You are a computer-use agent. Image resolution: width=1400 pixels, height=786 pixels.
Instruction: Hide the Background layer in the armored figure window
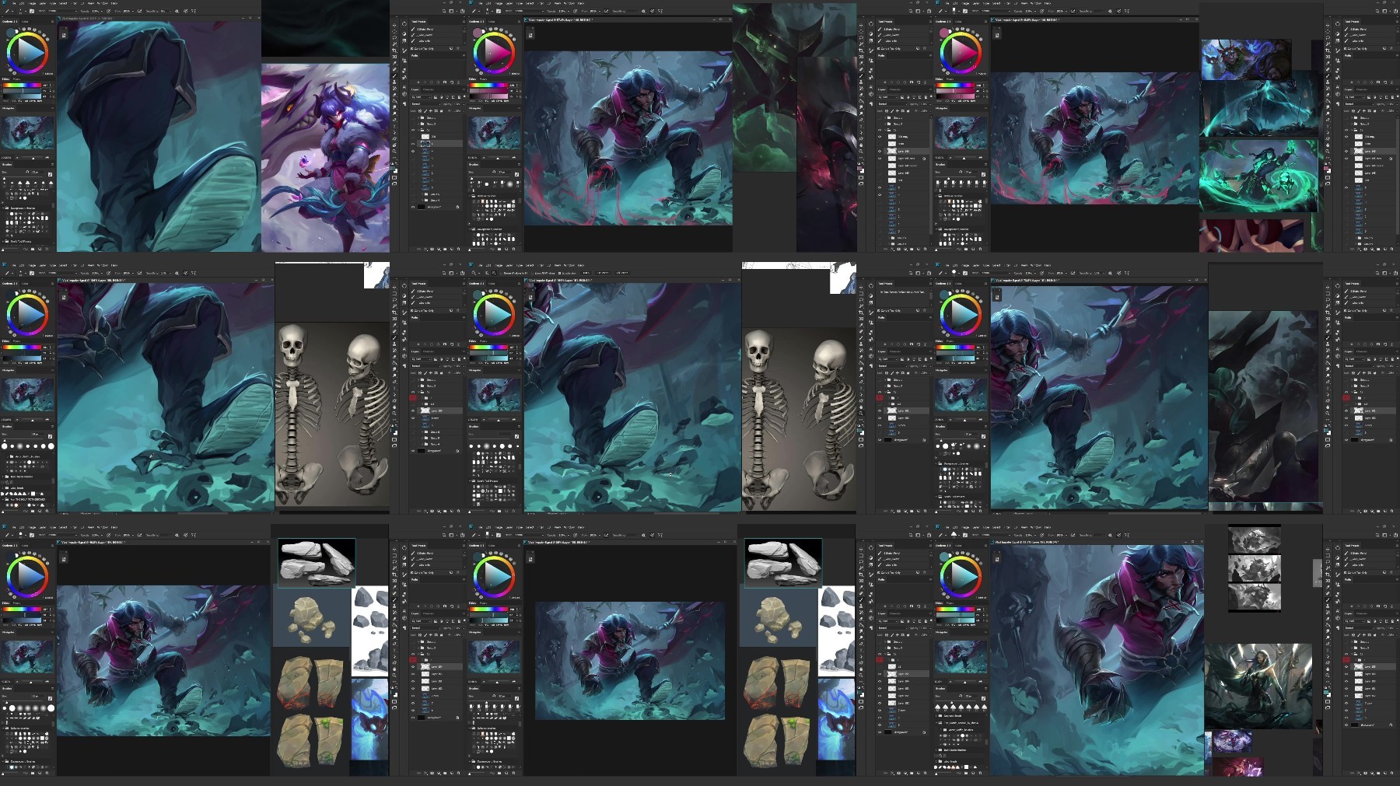pos(1346,439)
